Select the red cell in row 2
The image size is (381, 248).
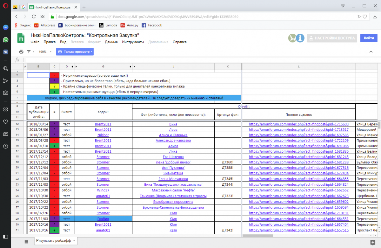coord(55,75)
